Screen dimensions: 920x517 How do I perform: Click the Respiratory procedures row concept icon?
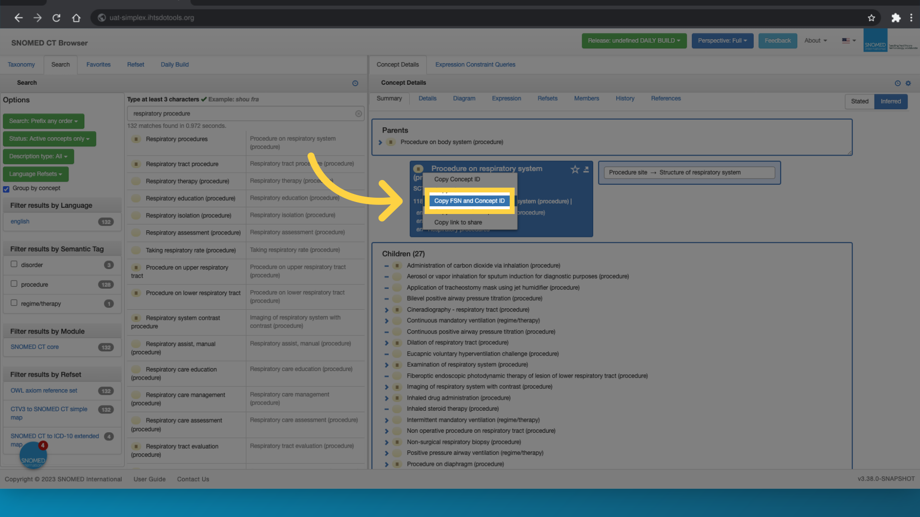pos(137,139)
